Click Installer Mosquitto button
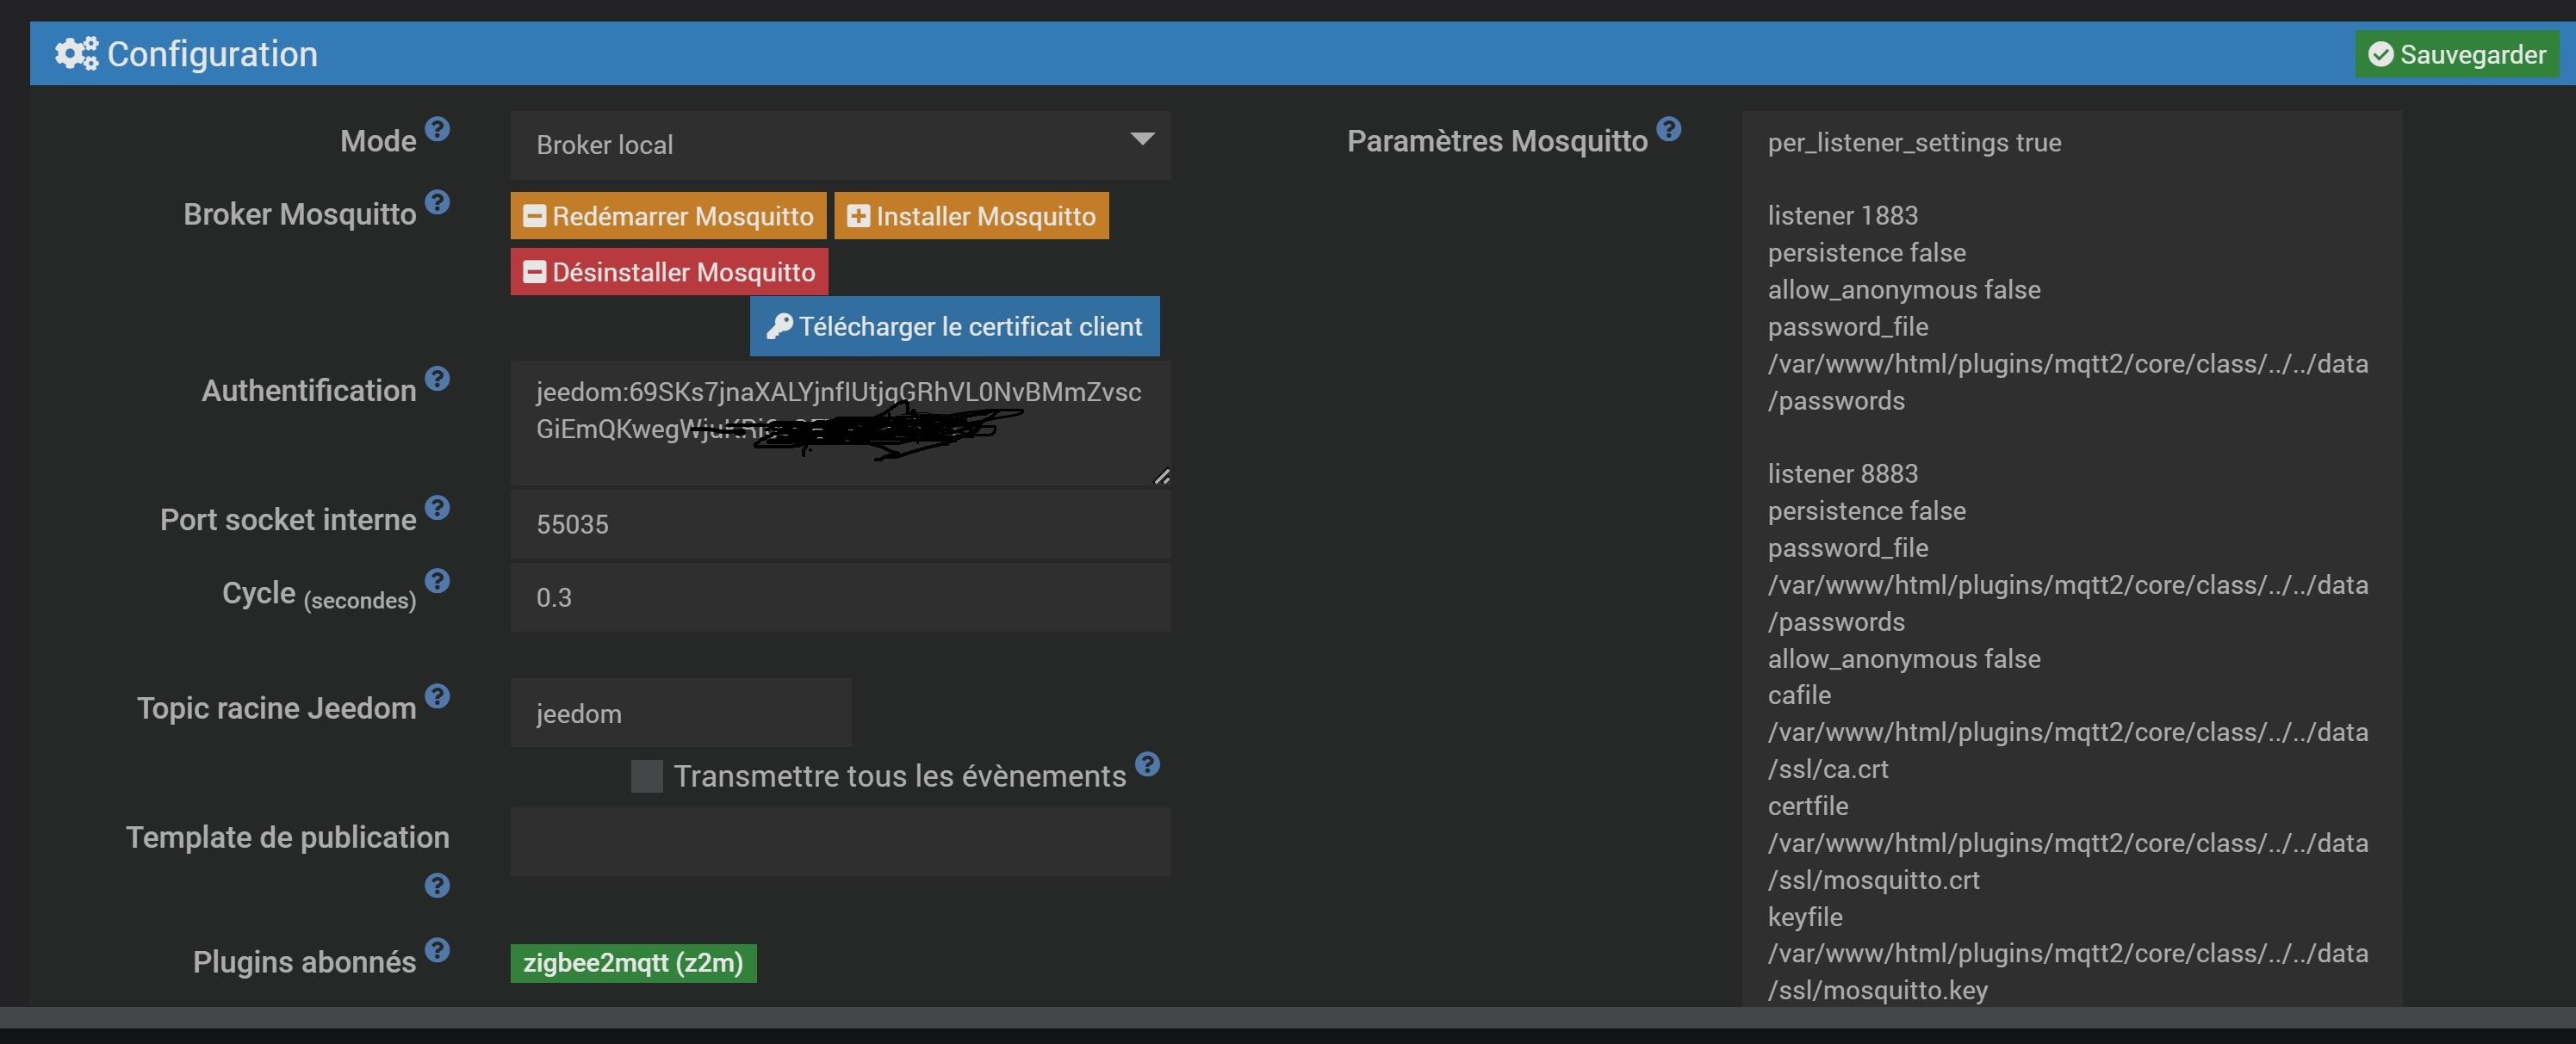Viewport: 2576px width, 1044px height. point(971,216)
